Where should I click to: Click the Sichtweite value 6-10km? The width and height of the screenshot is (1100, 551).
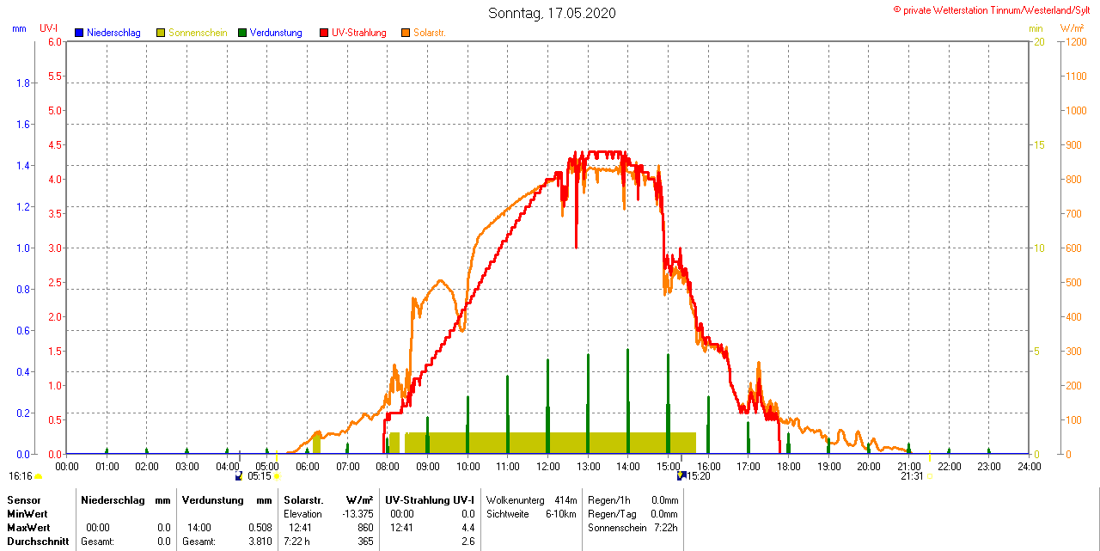tap(561, 513)
